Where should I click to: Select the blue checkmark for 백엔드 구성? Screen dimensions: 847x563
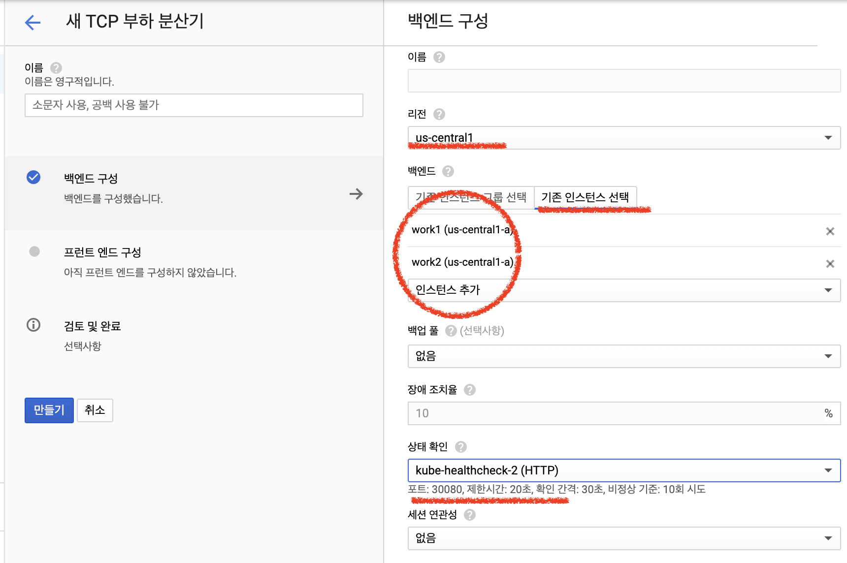click(x=33, y=177)
